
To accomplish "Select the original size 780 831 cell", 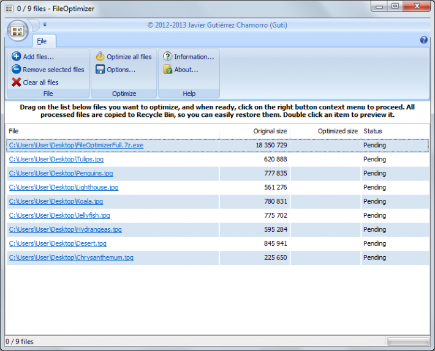I will pyautogui.click(x=255, y=201).
